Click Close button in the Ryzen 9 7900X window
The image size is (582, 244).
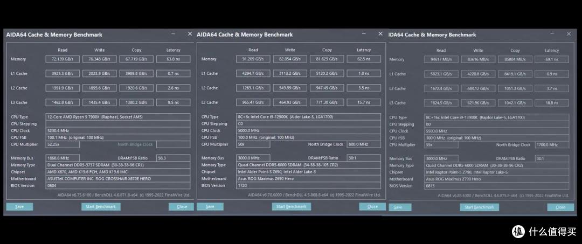[x=182, y=206]
